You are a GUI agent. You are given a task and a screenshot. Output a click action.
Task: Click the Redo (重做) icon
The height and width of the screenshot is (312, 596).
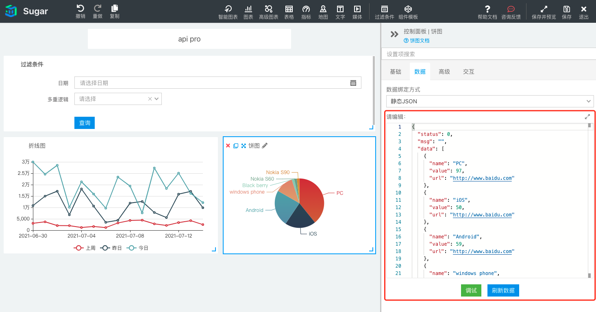[x=98, y=9]
